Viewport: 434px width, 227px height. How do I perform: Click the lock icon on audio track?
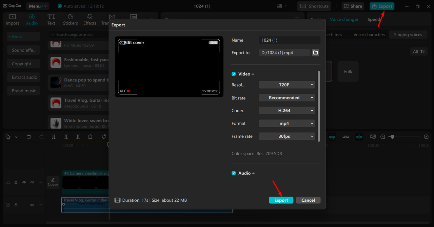[16, 205]
